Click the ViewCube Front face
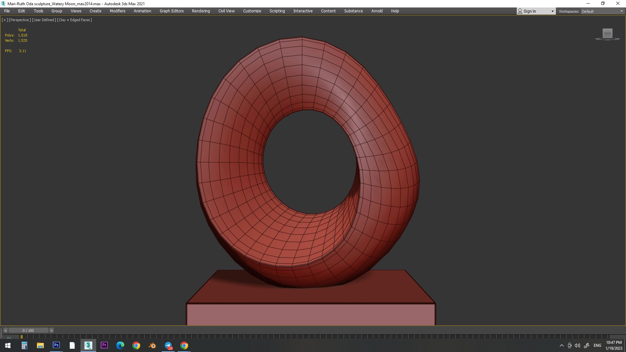The image size is (626, 352). point(607,33)
